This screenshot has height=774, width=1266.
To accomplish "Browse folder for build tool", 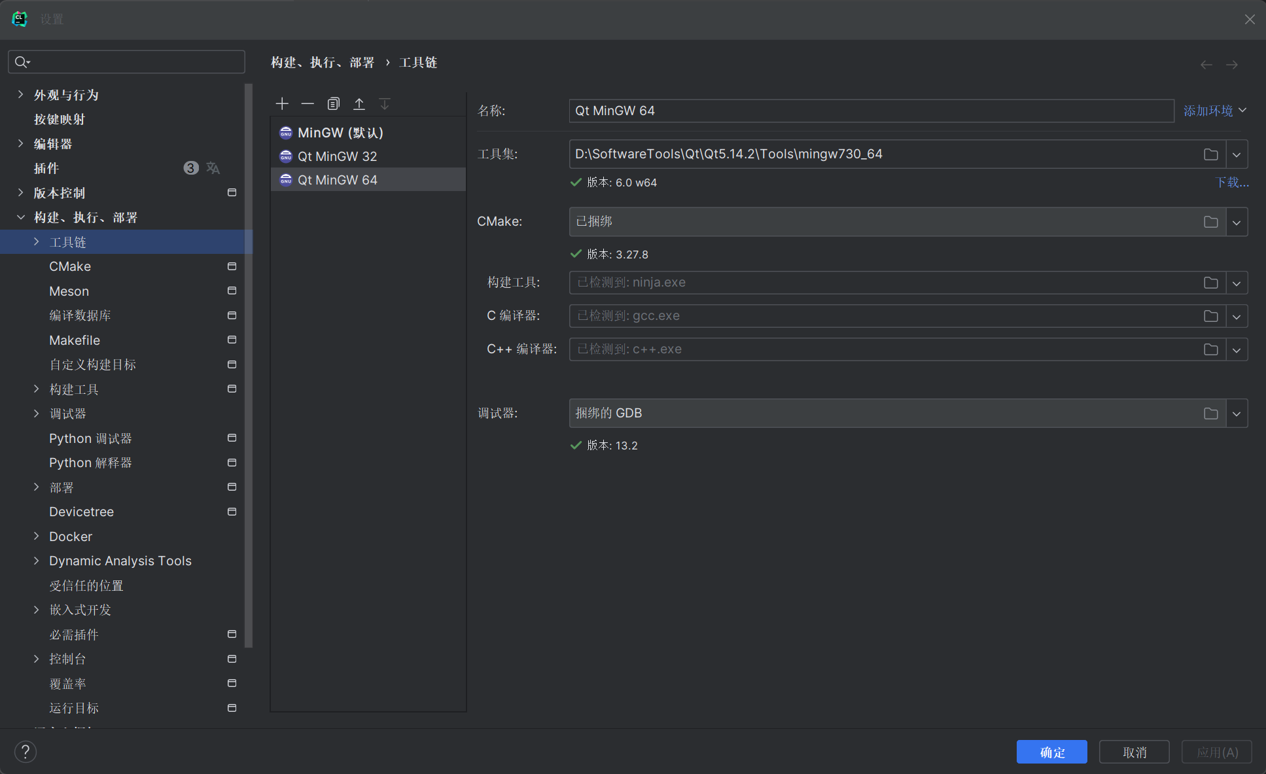I will pos(1211,283).
